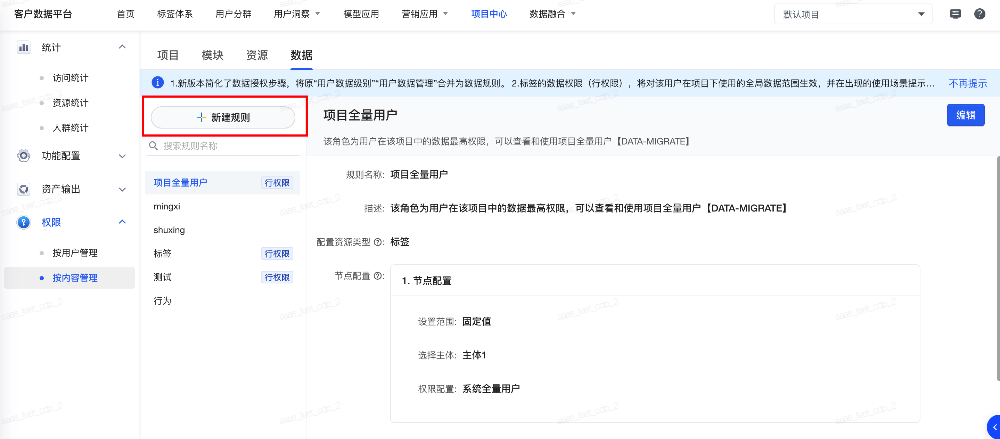
Task: Click the blue 编辑 button
Action: click(x=966, y=115)
